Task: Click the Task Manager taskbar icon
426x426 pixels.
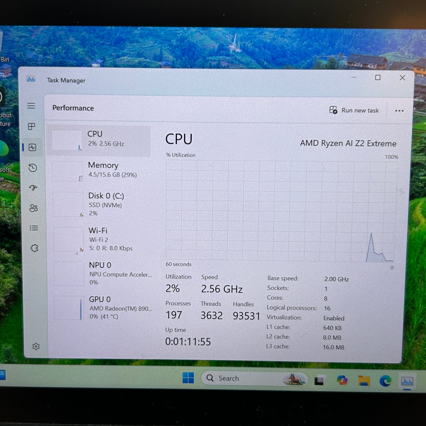Action: [x=407, y=381]
